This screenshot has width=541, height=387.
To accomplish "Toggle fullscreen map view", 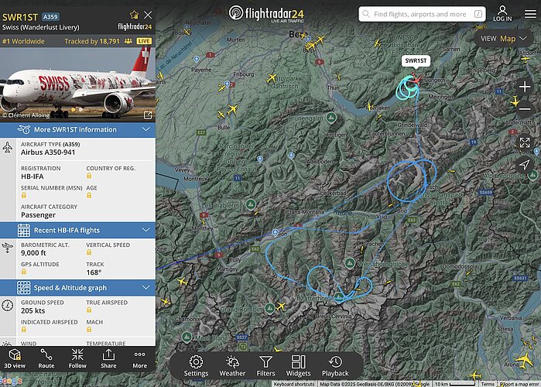I will (x=525, y=142).
